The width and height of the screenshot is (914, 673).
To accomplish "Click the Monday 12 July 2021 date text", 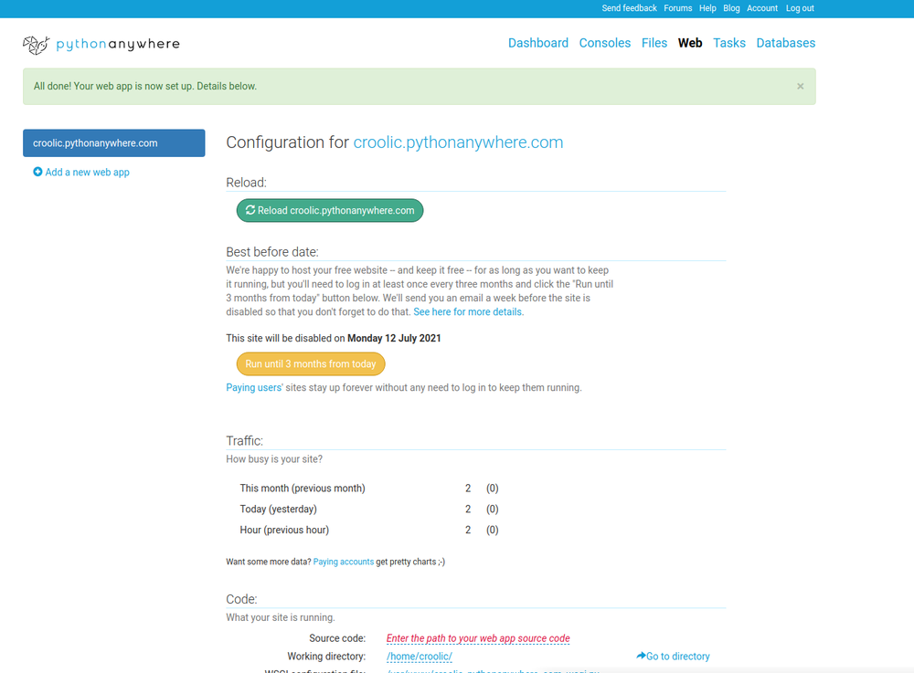I will [394, 338].
